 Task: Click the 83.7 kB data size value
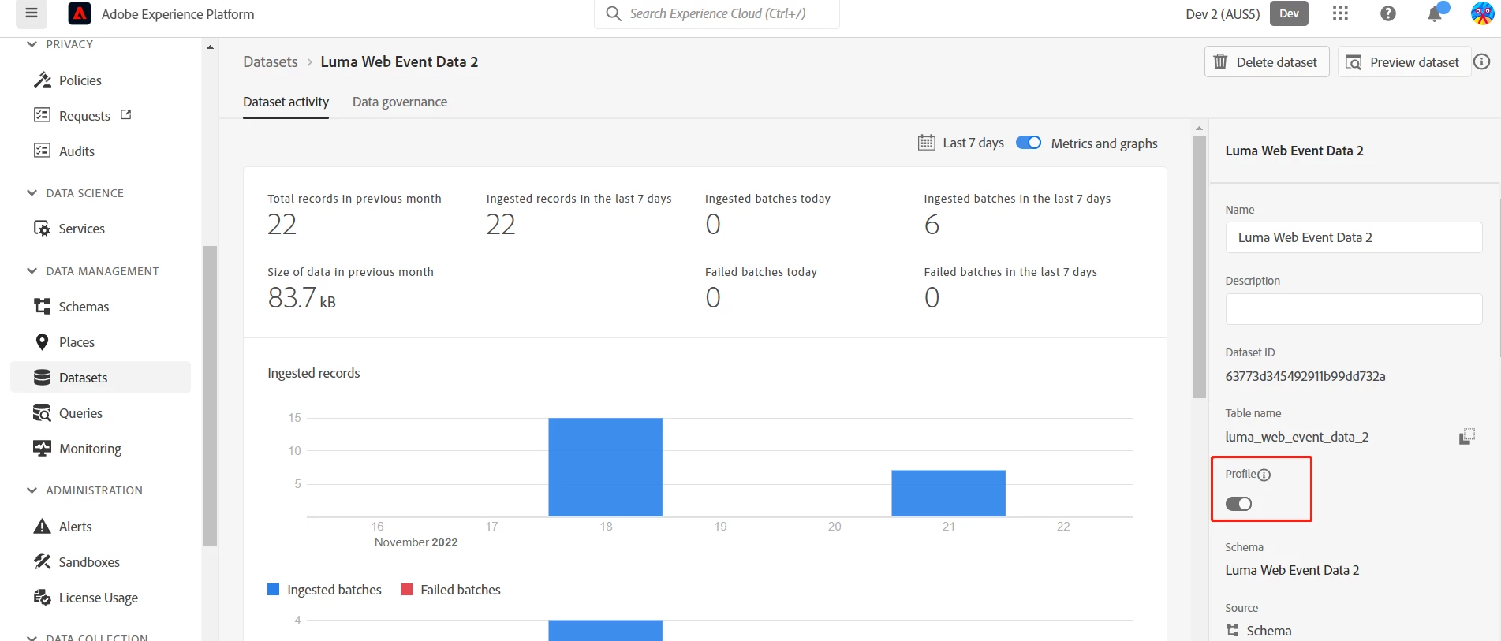pyautogui.click(x=301, y=298)
